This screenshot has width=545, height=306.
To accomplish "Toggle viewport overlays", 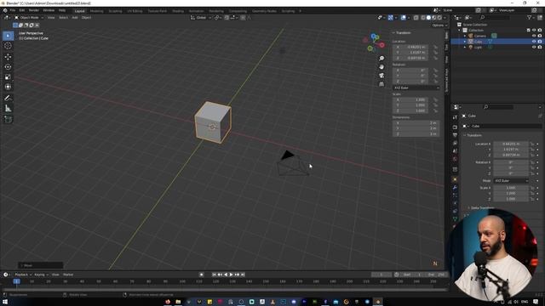I will coord(403,17).
